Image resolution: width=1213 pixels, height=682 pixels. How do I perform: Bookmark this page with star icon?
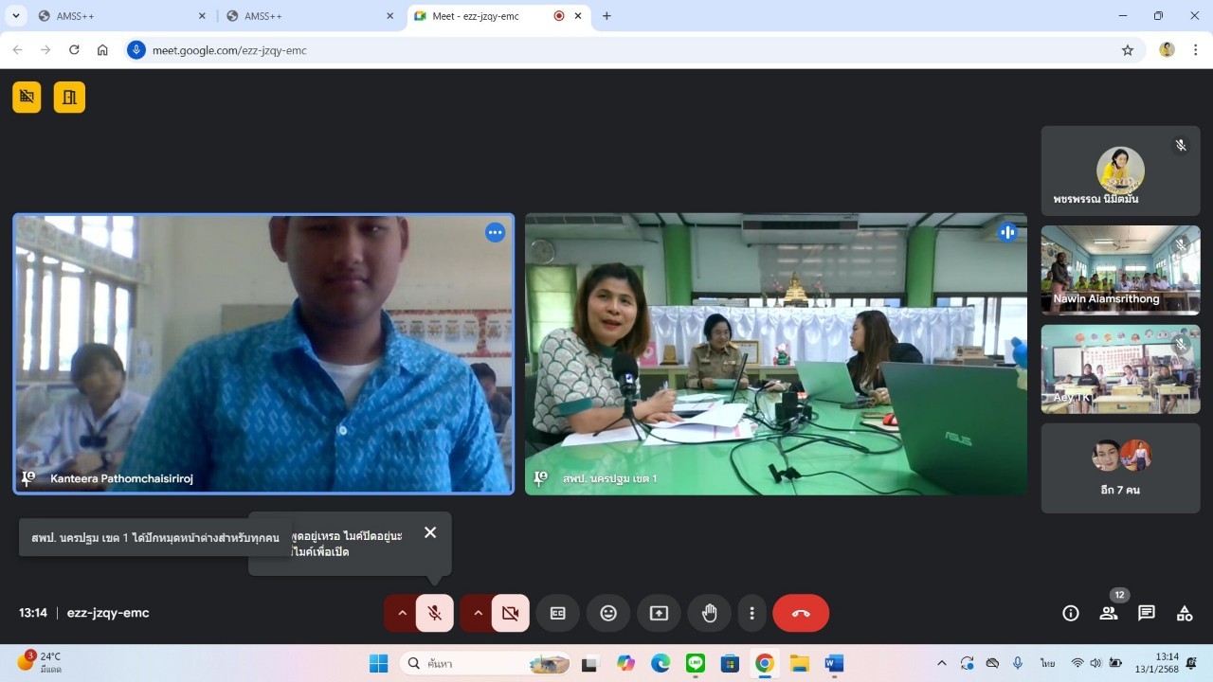pyautogui.click(x=1128, y=50)
